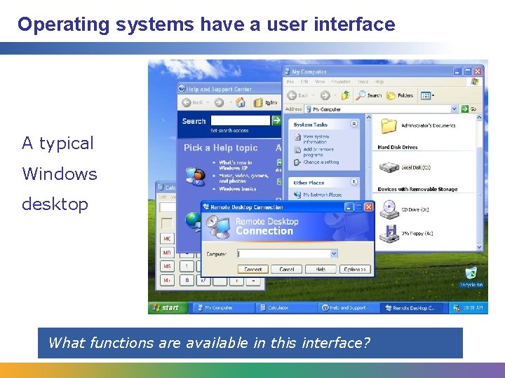Go to the Help and Support home icon
The image size is (505, 378).
(241, 102)
